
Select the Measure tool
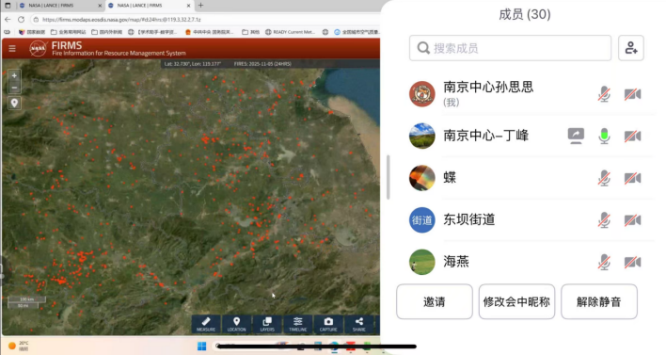[206, 324]
